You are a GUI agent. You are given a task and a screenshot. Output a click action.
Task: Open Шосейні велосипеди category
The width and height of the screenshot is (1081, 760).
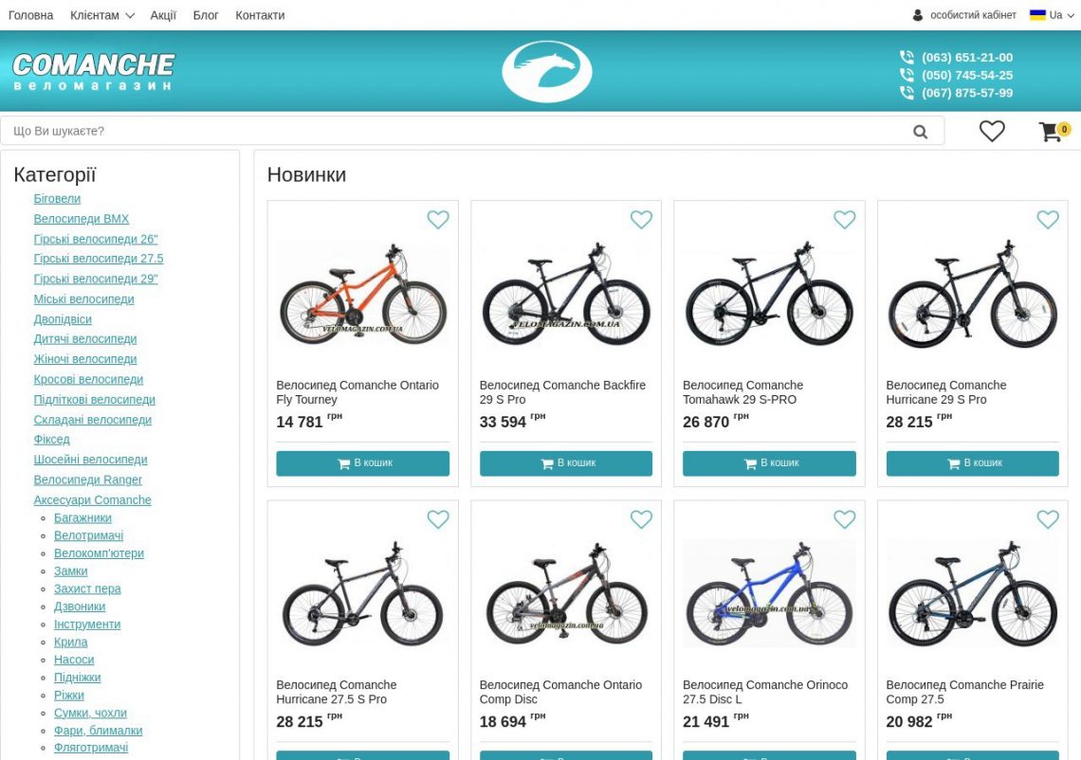[x=91, y=460]
